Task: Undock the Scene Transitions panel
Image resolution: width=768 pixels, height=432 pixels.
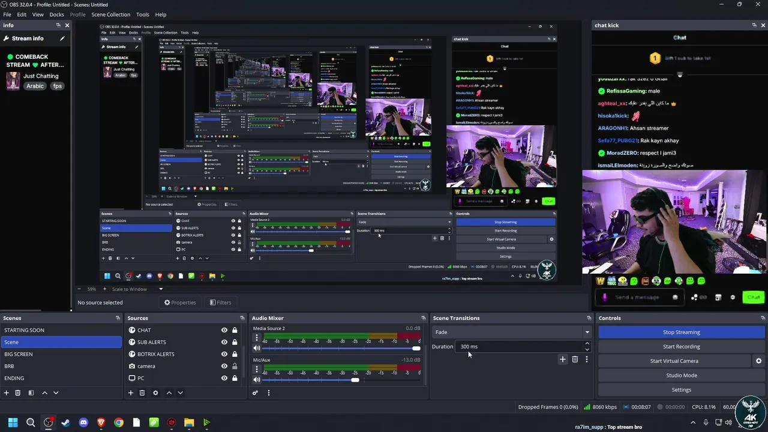Action: (x=589, y=318)
